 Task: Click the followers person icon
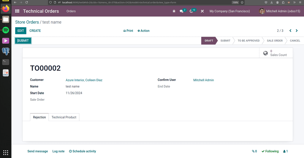point(284,152)
